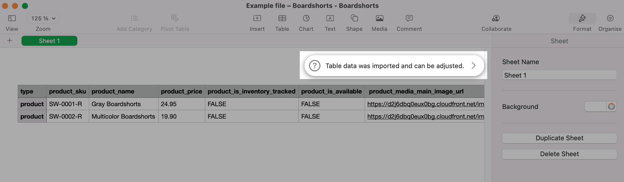Viewport: 624px width, 182px height.
Task: Expand the import notice chevron arrow
Action: pos(474,66)
